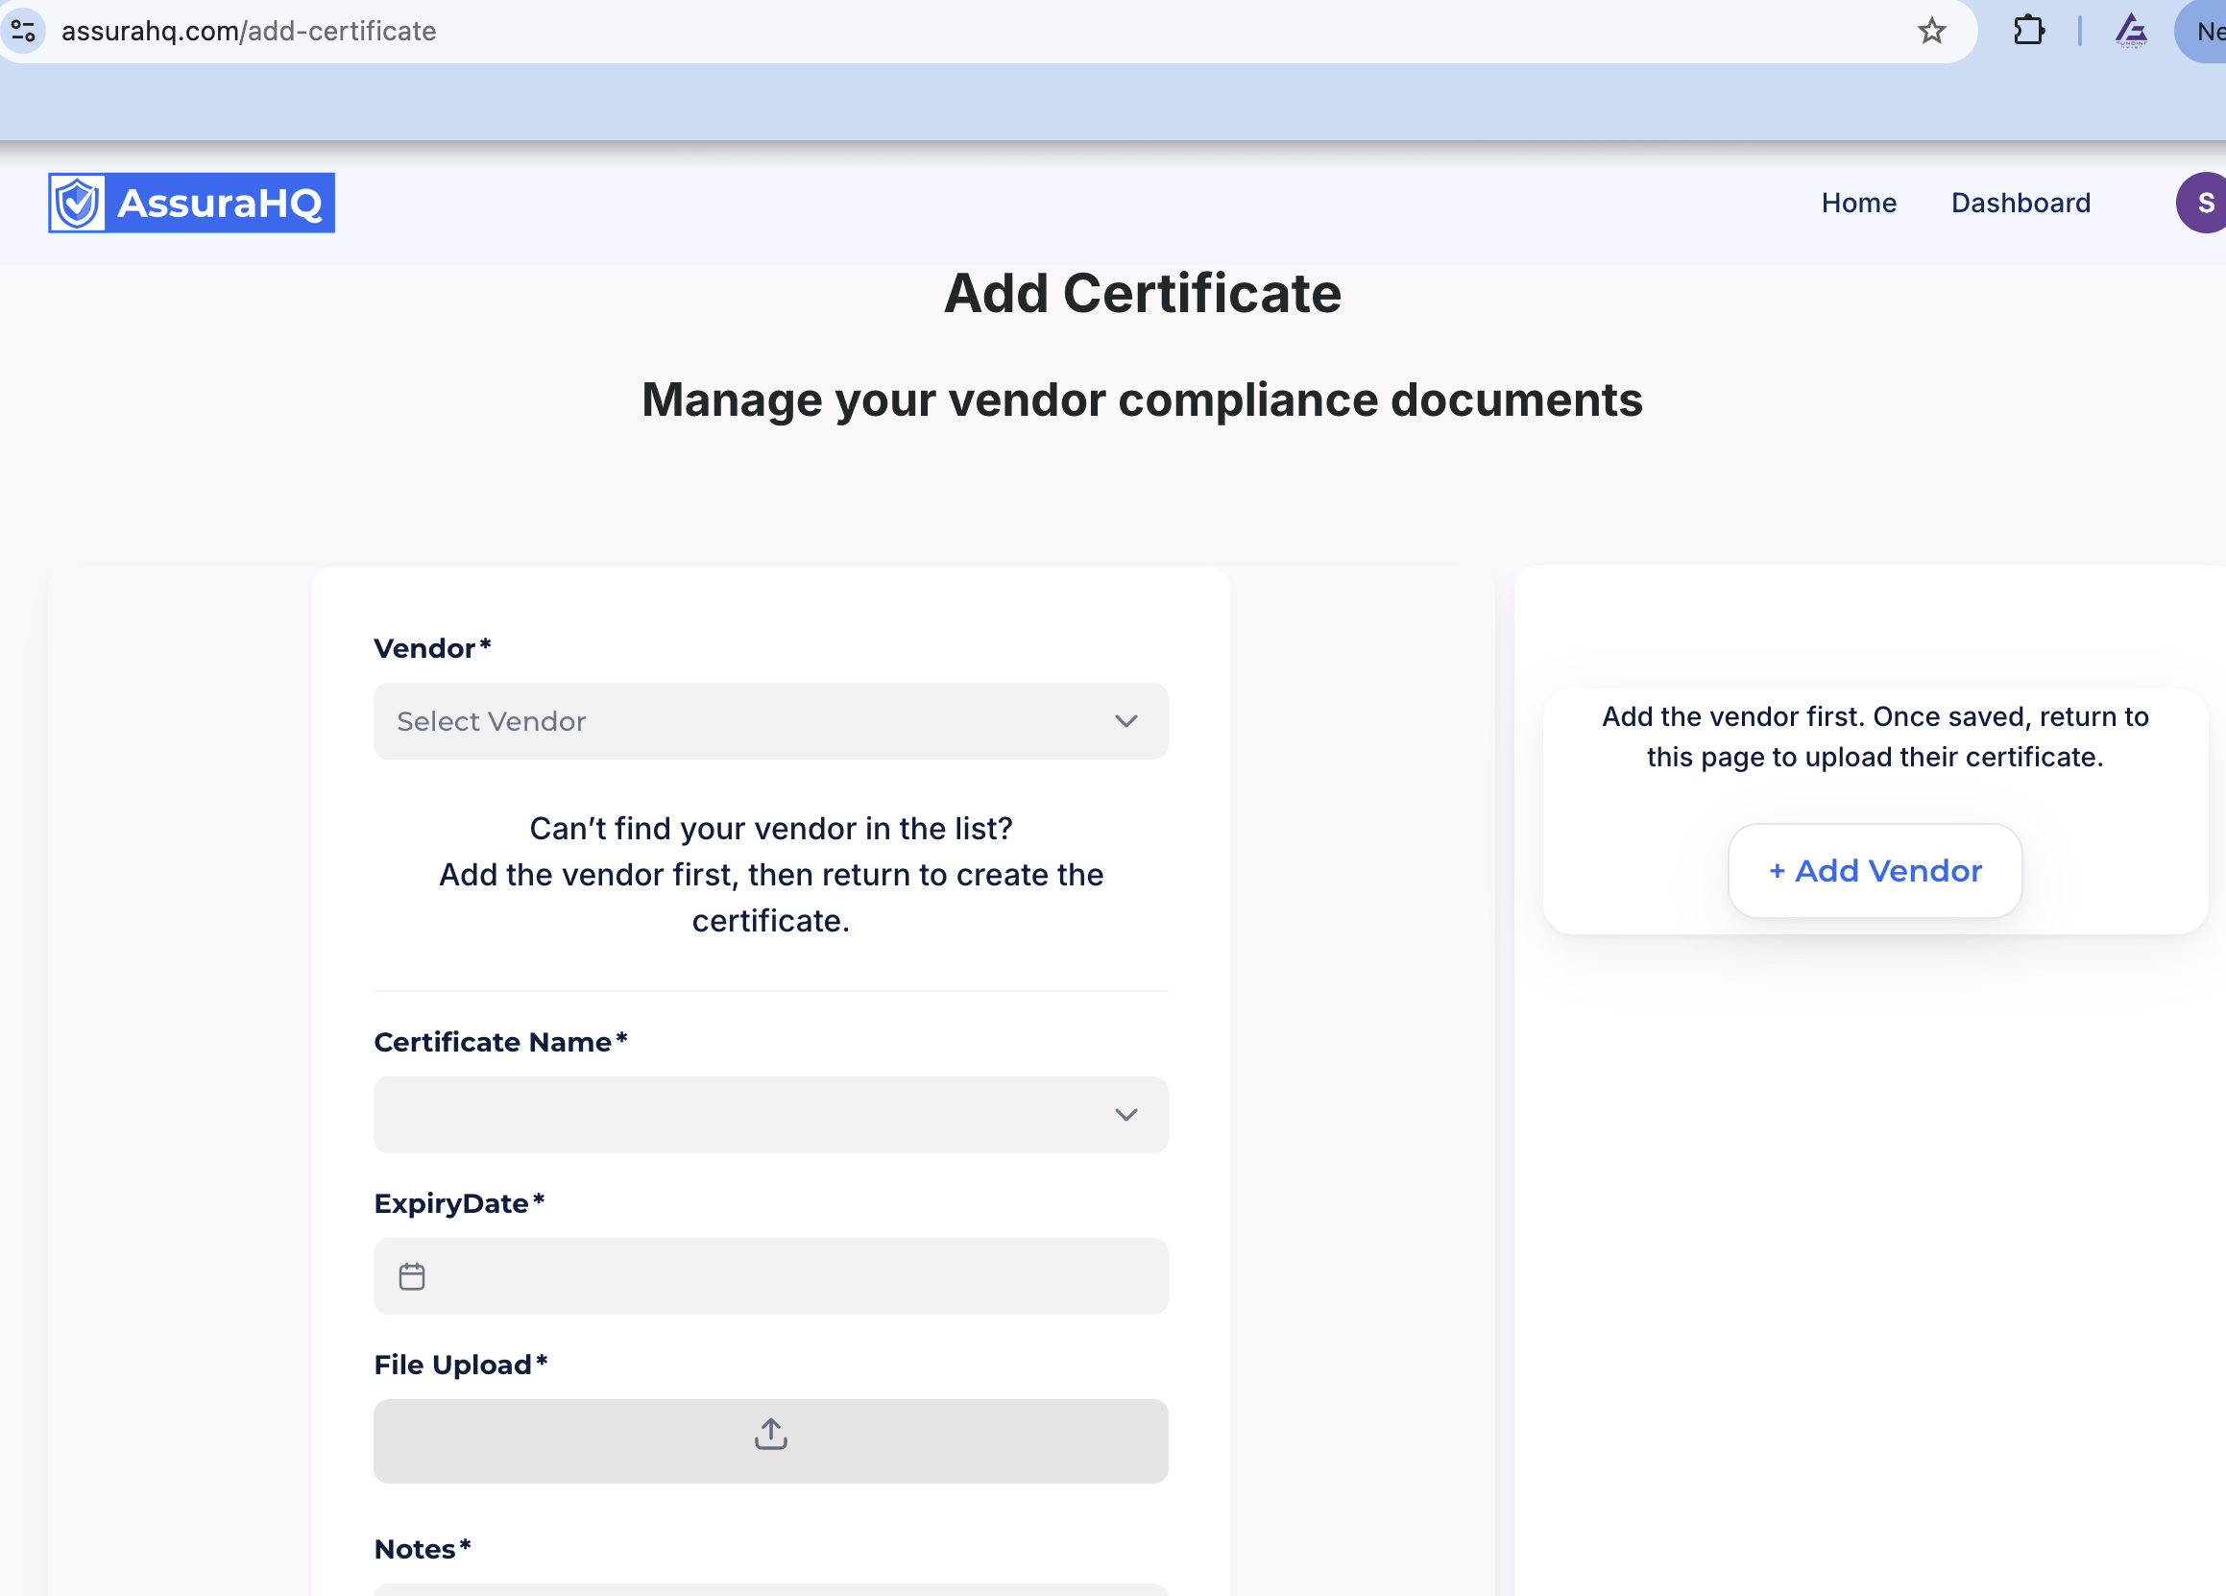Click the File Upload drop zone
This screenshot has height=1596, width=2226.
[x=770, y=1441]
